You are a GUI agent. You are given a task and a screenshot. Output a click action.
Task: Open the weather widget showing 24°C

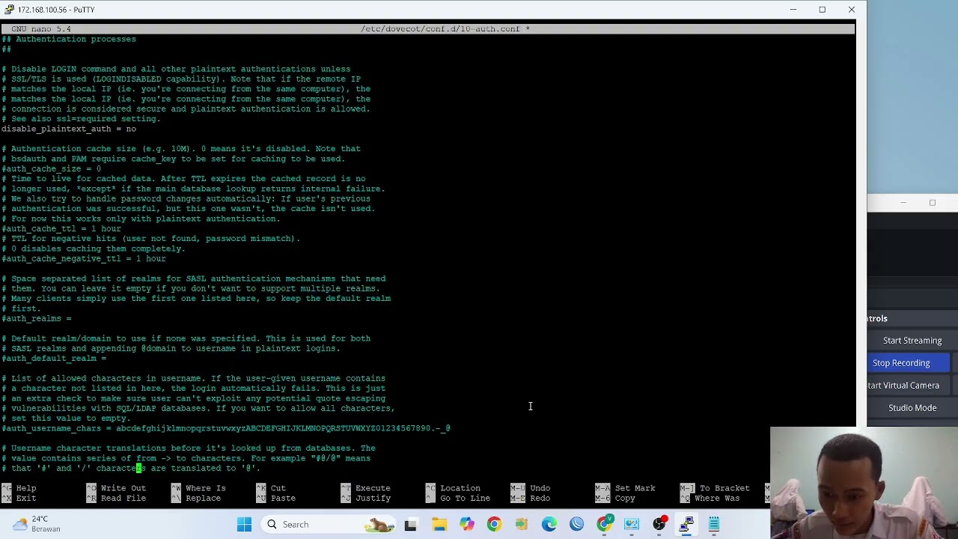(35, 524)
